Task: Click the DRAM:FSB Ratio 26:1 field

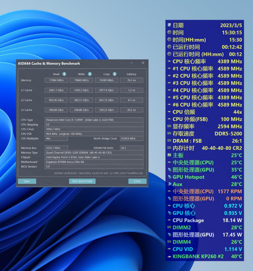Action: 132,148
